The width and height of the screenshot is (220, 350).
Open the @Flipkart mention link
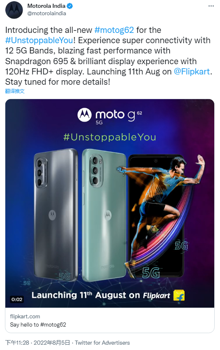[x=192, y=72]
